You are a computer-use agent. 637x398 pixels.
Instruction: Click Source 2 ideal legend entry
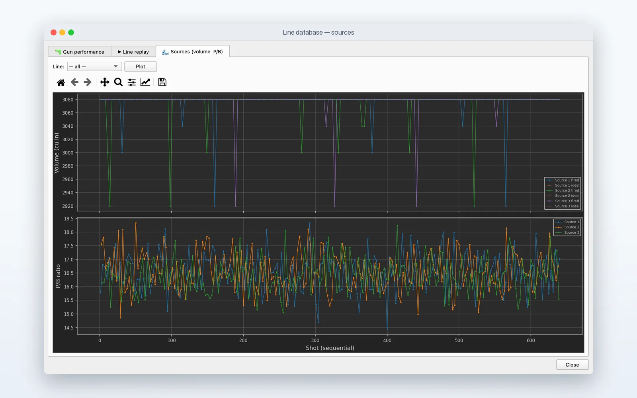[x=563, y=196]
